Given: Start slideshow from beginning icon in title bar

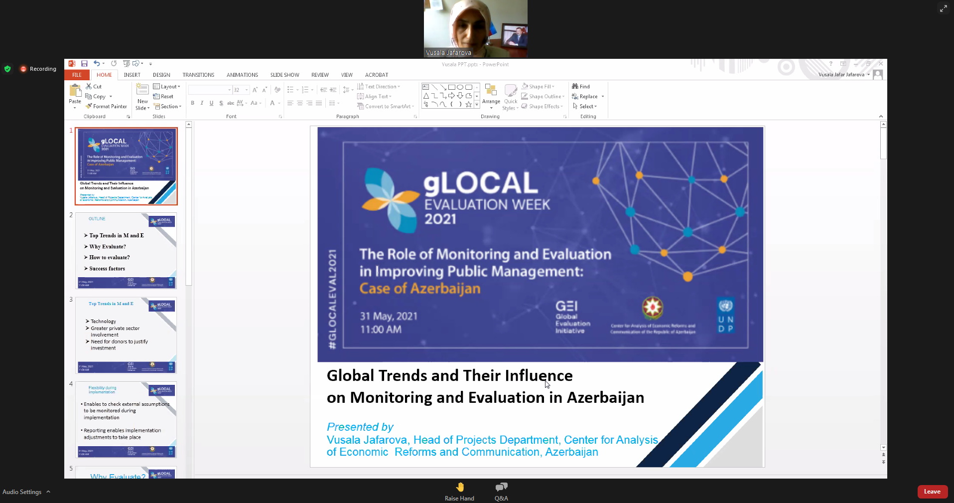Looking at the screenshot, I should pos(127,64).
